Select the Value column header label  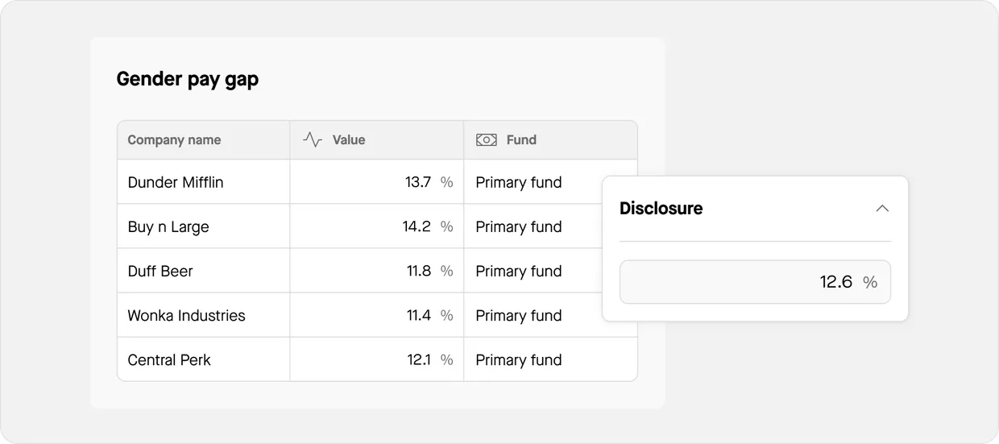tap(349, 139)
